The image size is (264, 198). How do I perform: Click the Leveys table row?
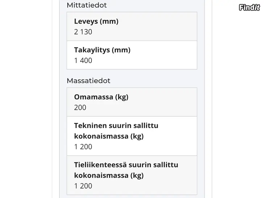point(132,26)
